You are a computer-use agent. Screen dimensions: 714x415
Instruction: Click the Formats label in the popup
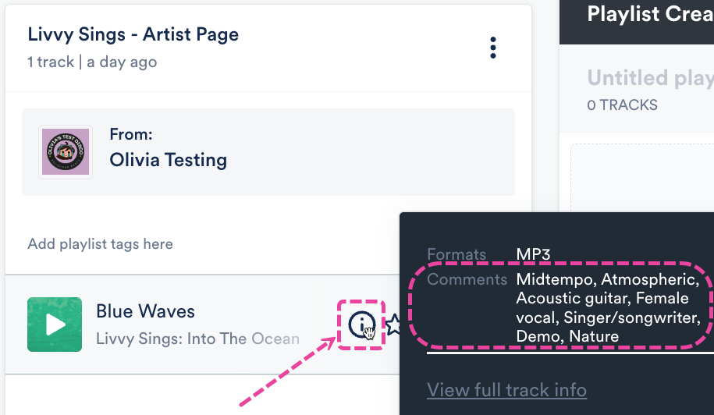(456, 254)
